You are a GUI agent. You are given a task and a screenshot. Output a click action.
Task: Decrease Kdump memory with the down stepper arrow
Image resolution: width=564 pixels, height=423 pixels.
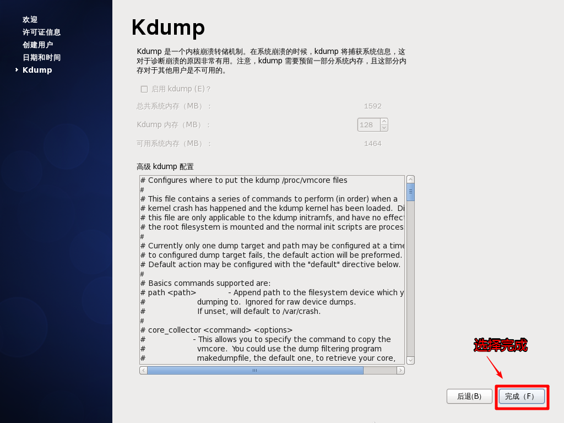coord(384,128)
